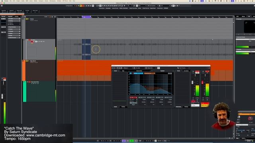Click the purple cycle locator range in ruler
Image resolution: width=255 pixels, height=143 pixels.
[x=86, y=17]
